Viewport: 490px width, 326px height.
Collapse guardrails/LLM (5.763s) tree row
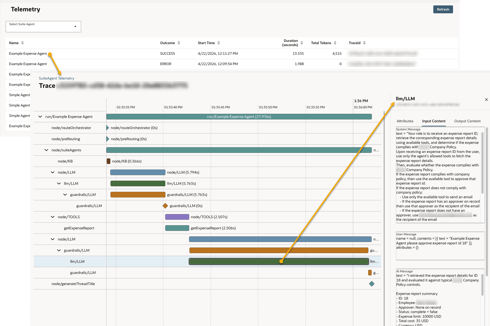65,195
